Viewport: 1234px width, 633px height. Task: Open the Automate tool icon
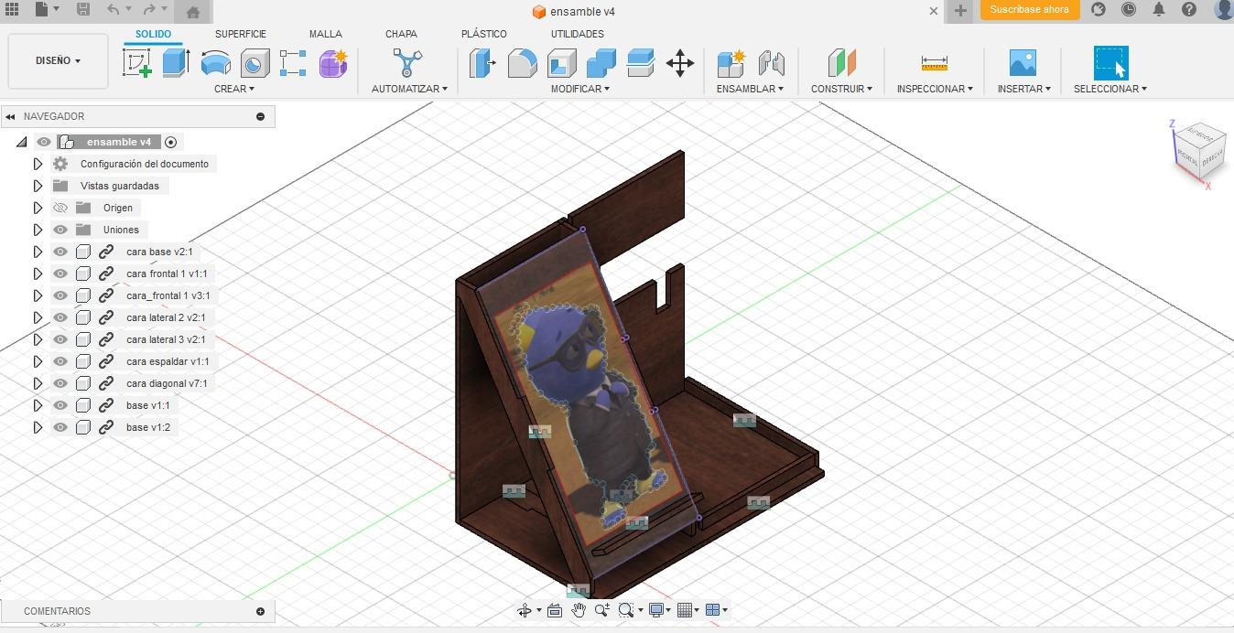[x=407, y=63]
